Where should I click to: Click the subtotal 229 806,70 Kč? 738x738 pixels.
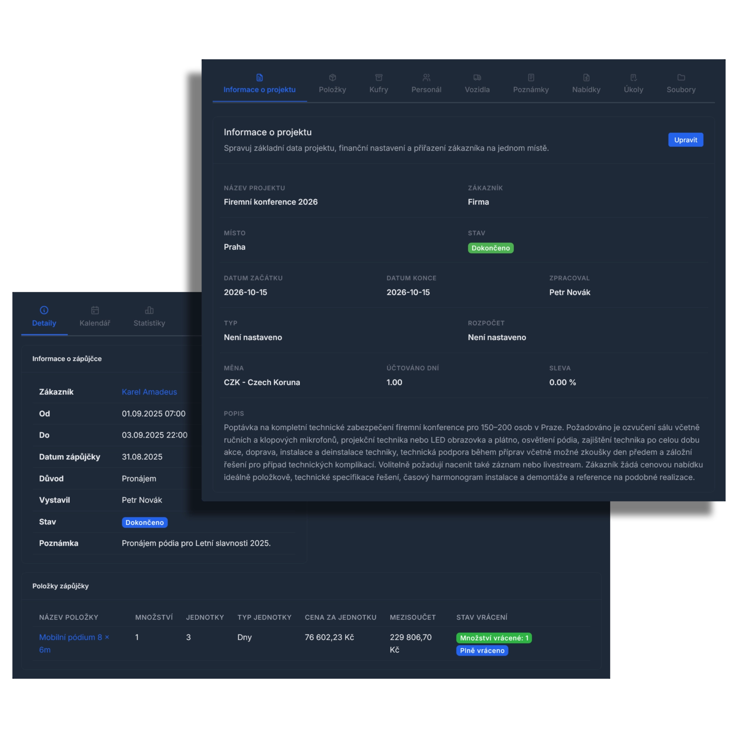tap(410, 643)
